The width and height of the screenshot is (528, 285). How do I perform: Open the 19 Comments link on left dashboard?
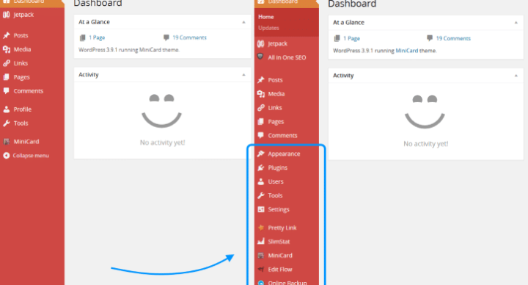190,37
